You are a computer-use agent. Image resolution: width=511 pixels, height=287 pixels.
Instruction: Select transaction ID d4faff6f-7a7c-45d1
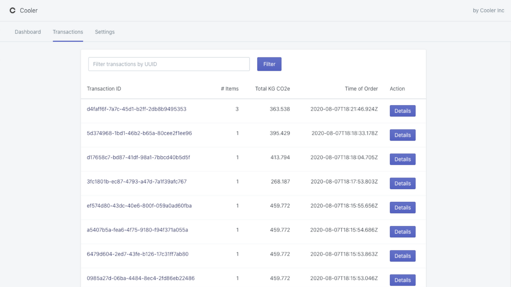pos(137,109)
